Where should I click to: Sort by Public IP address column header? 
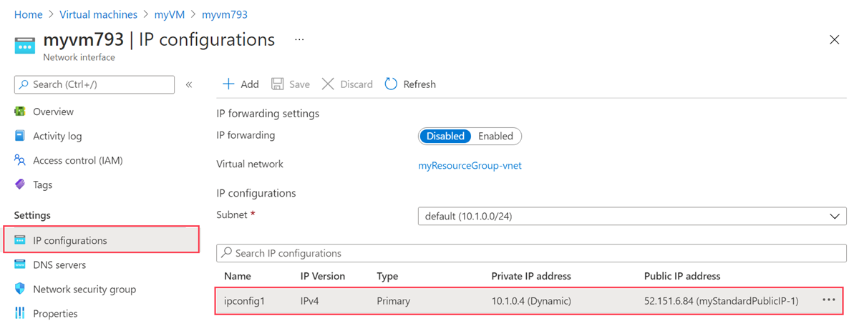click(x=682, y=276)
